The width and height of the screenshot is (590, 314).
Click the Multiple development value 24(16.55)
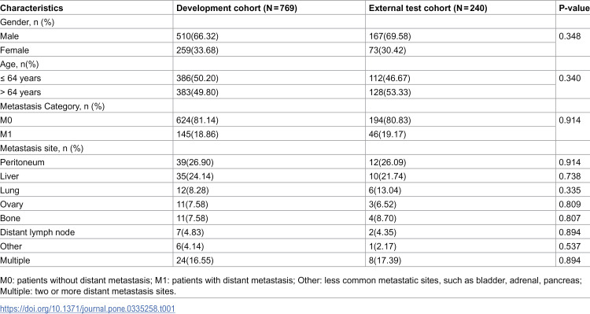(195, 260)
